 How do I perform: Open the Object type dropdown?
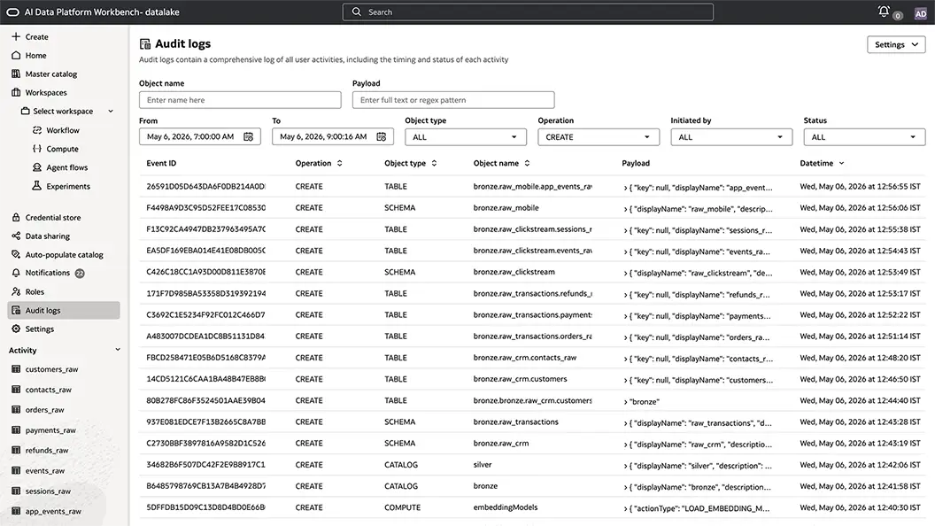point(465,136)
